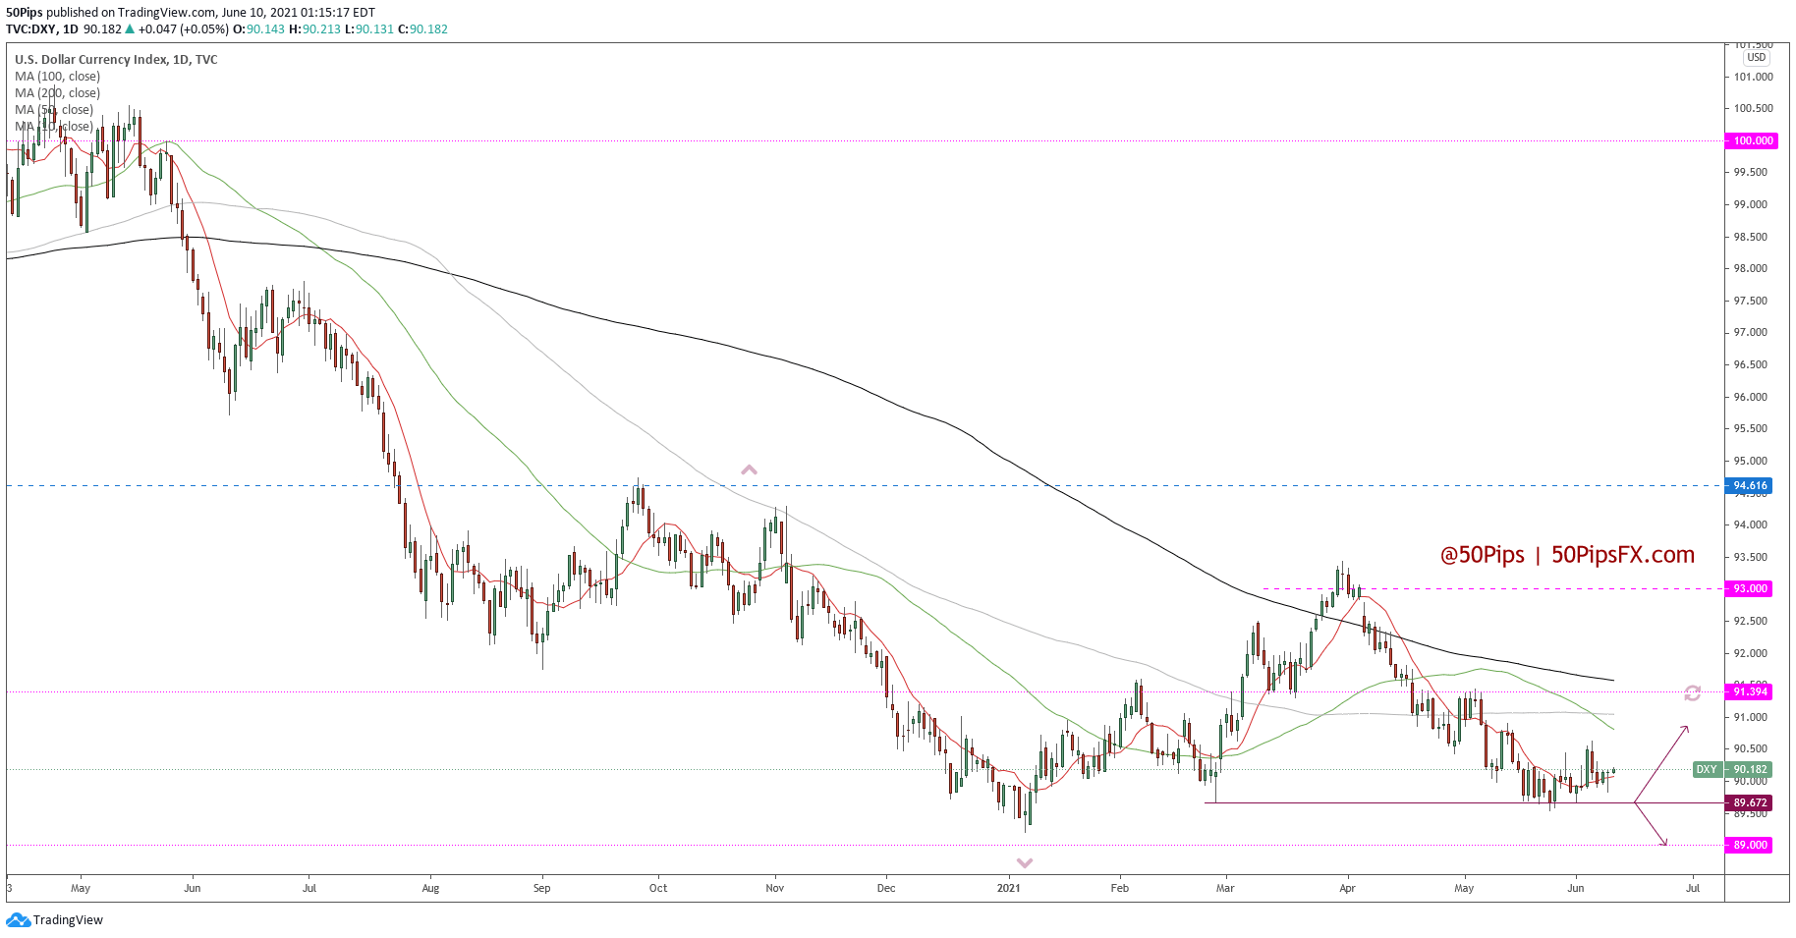
Task: Click the 99.000 price axis value
Action: 1751,205
